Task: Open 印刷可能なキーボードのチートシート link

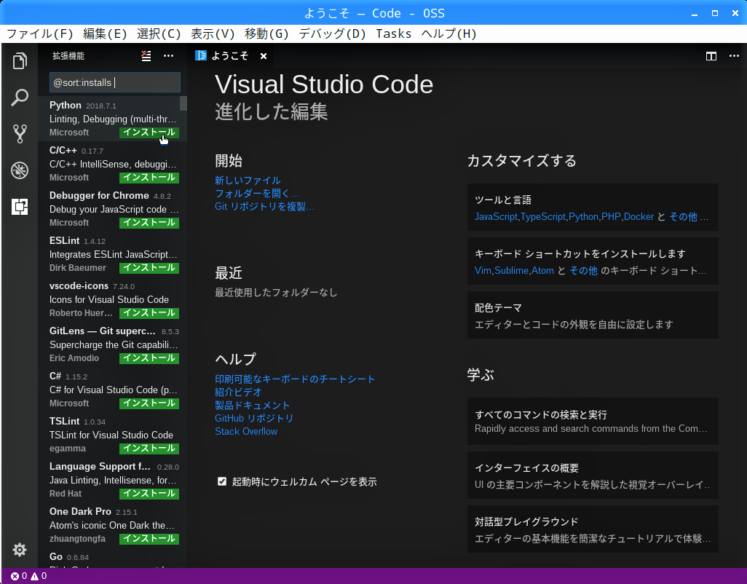Action: (295, 379)
